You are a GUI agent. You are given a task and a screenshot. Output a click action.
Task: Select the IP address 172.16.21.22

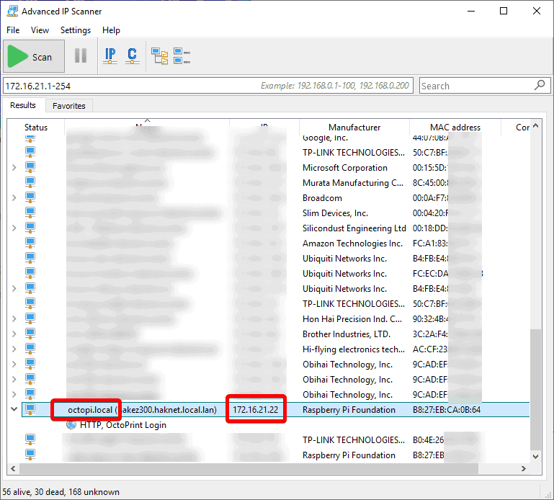(x=256, y=409)
